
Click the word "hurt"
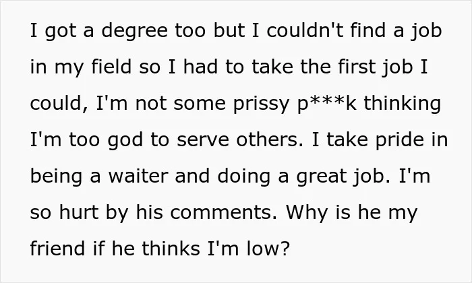click(x=79, y=212)
